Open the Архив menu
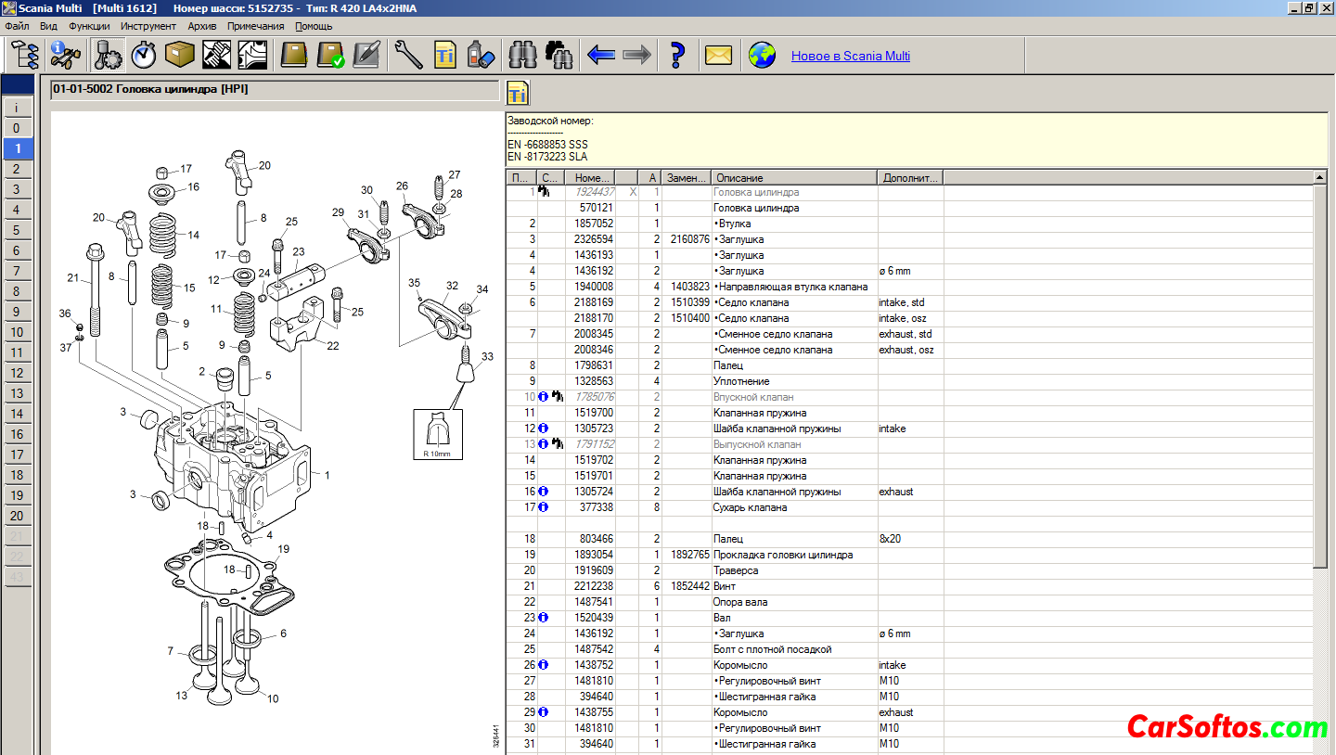 pos(201,26)
